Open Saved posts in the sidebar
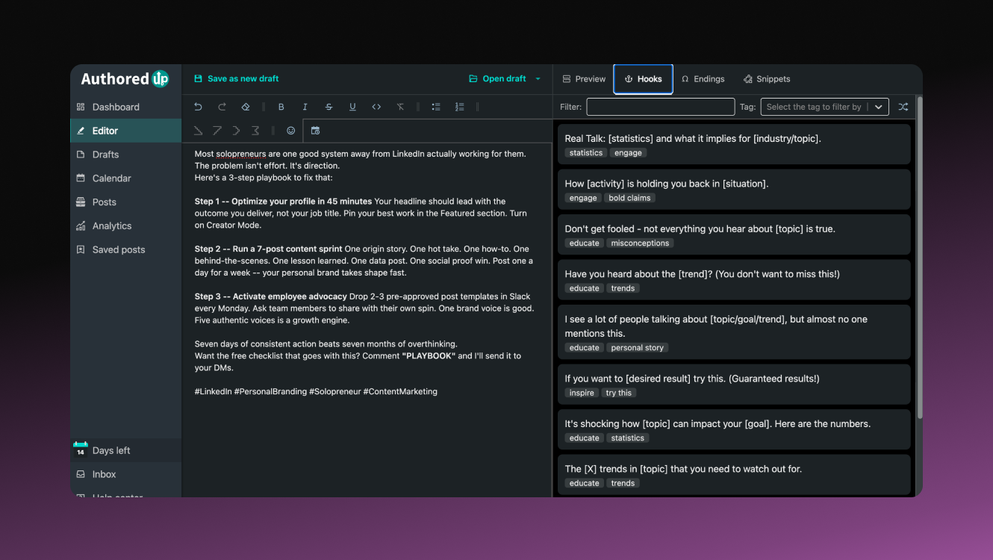Image resolution: width=993 pixels, height=560 pixels. coord(126,249)
